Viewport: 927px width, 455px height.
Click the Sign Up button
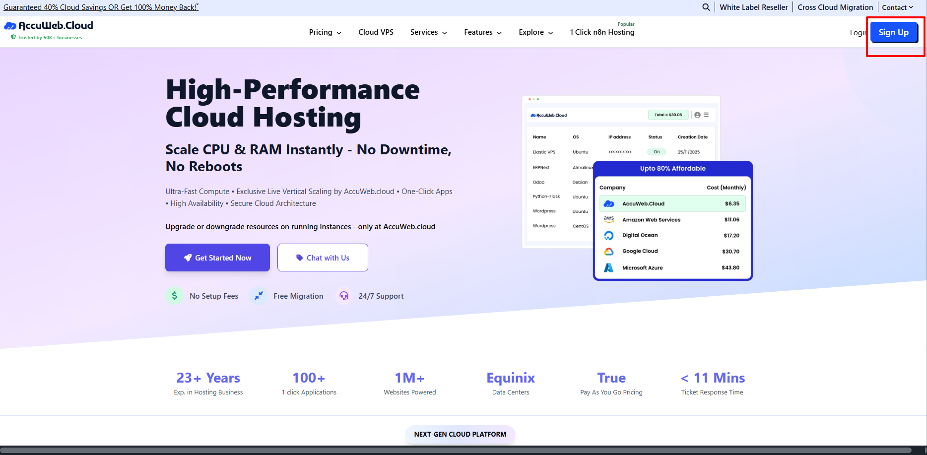pyautogui.click(x=894, y=32)
